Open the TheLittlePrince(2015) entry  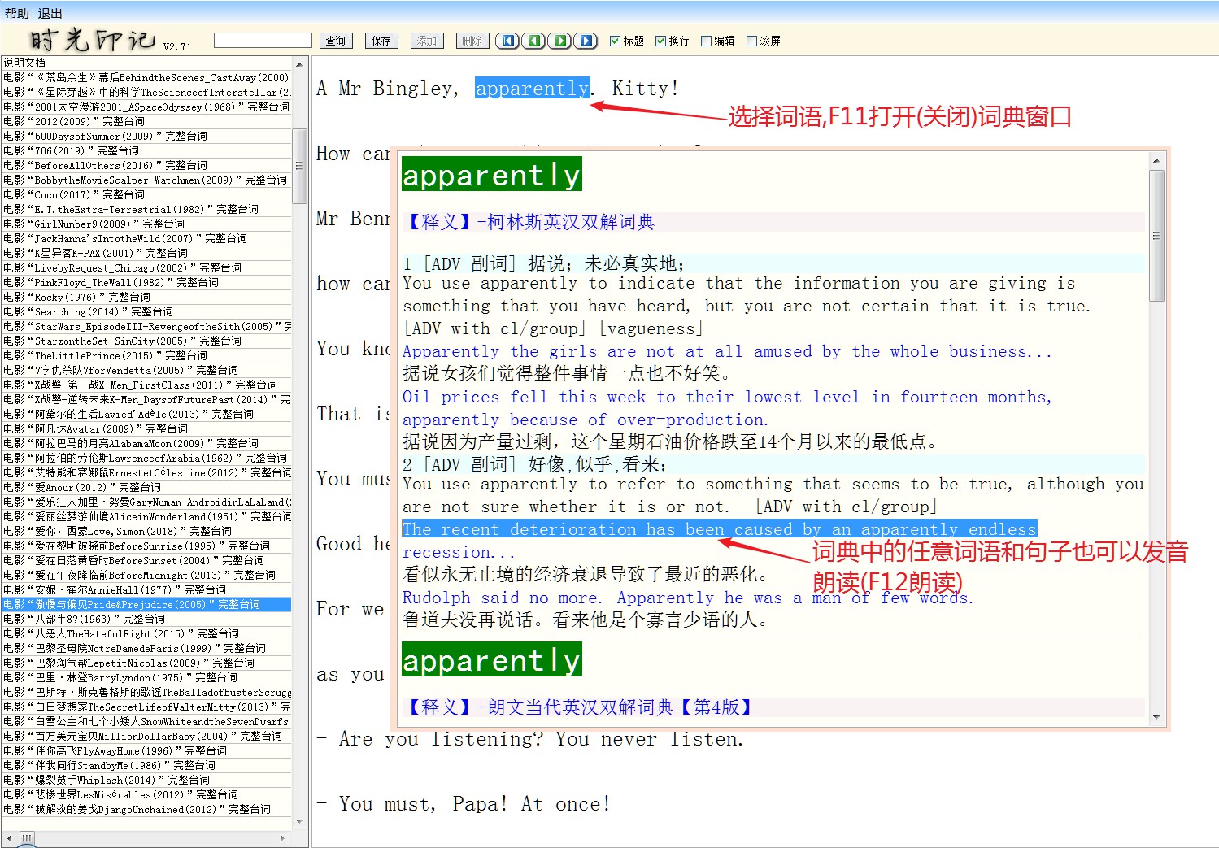(x=146, y=355)
